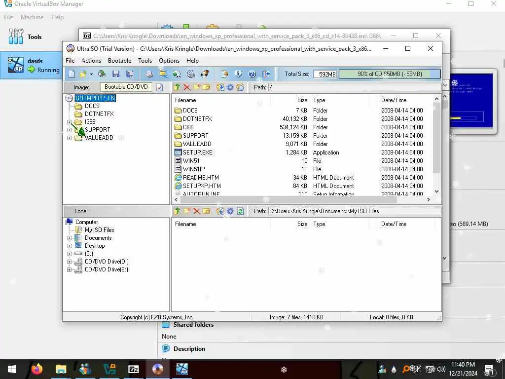Click Extract icon in Image pane toolbar
The width and height of the screenshot is (505, 379).
[220, 87]
